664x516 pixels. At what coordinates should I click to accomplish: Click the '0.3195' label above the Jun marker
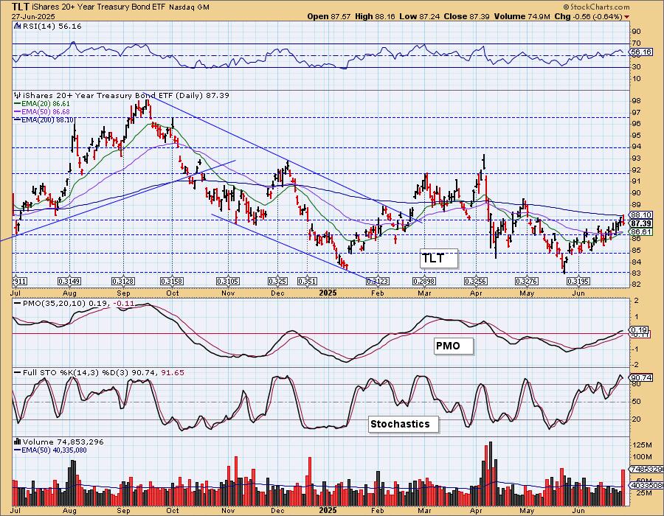579,282
